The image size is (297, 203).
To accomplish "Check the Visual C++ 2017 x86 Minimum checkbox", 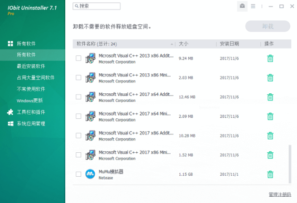I will 78,155.
